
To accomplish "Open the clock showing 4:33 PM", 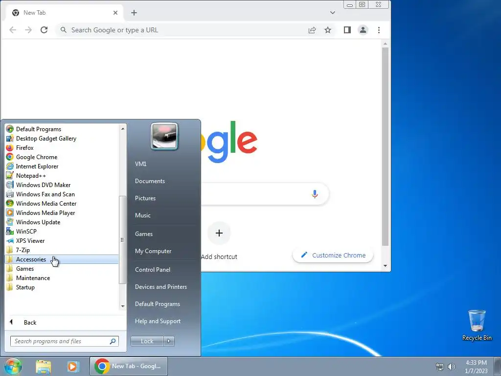I will pyautogui.click(x=476, y=367).
